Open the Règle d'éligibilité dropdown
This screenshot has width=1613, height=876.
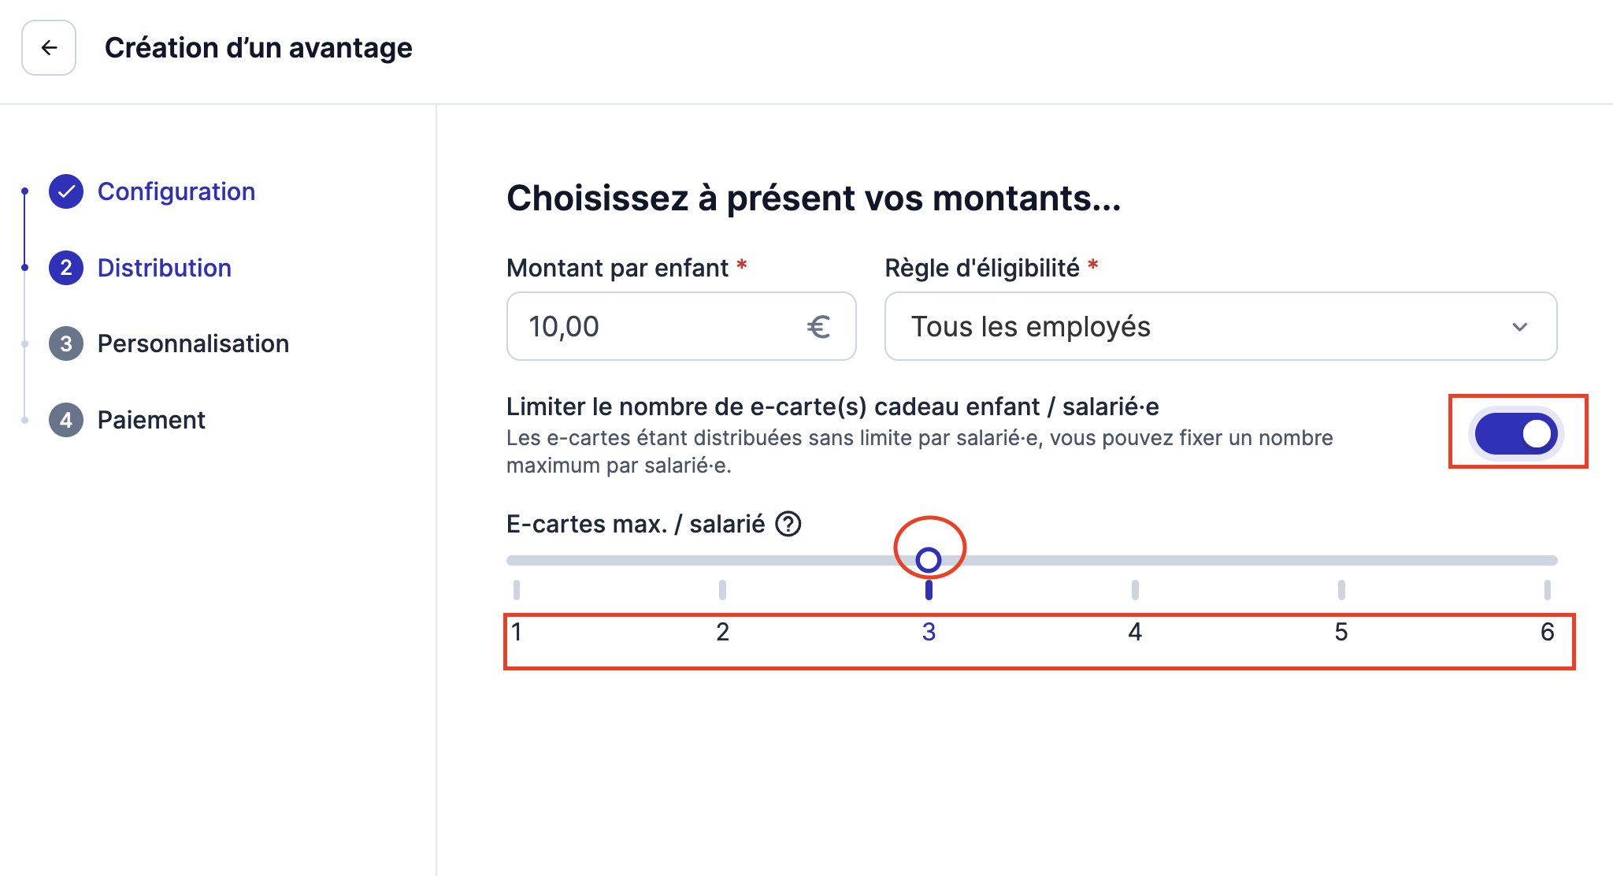(1221, 326)
